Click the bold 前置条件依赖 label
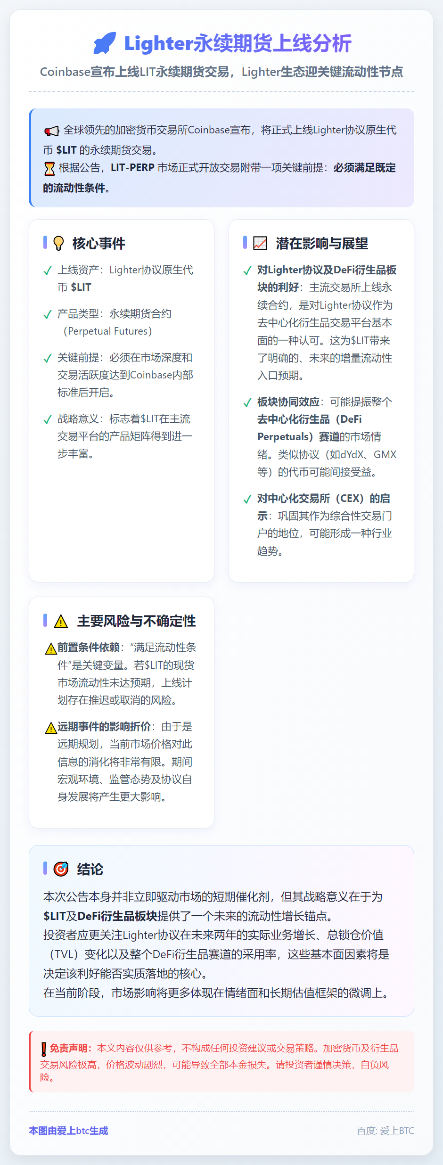The height and width of the screenshot is (1165, 443). [x=89, y=648]
